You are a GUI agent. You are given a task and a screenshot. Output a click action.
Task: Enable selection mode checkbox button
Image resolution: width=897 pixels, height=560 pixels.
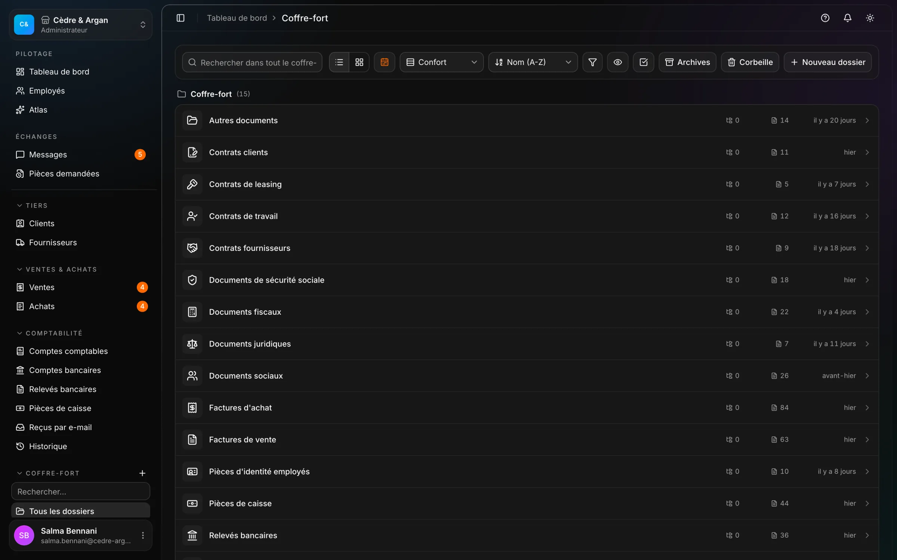pos(643,62)
